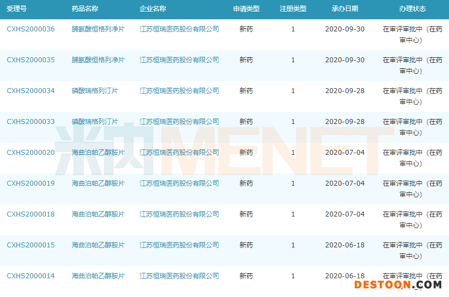Click the 申请类型 column header
The height and width of the screenshot is (297, 449).
click(246, 9)
